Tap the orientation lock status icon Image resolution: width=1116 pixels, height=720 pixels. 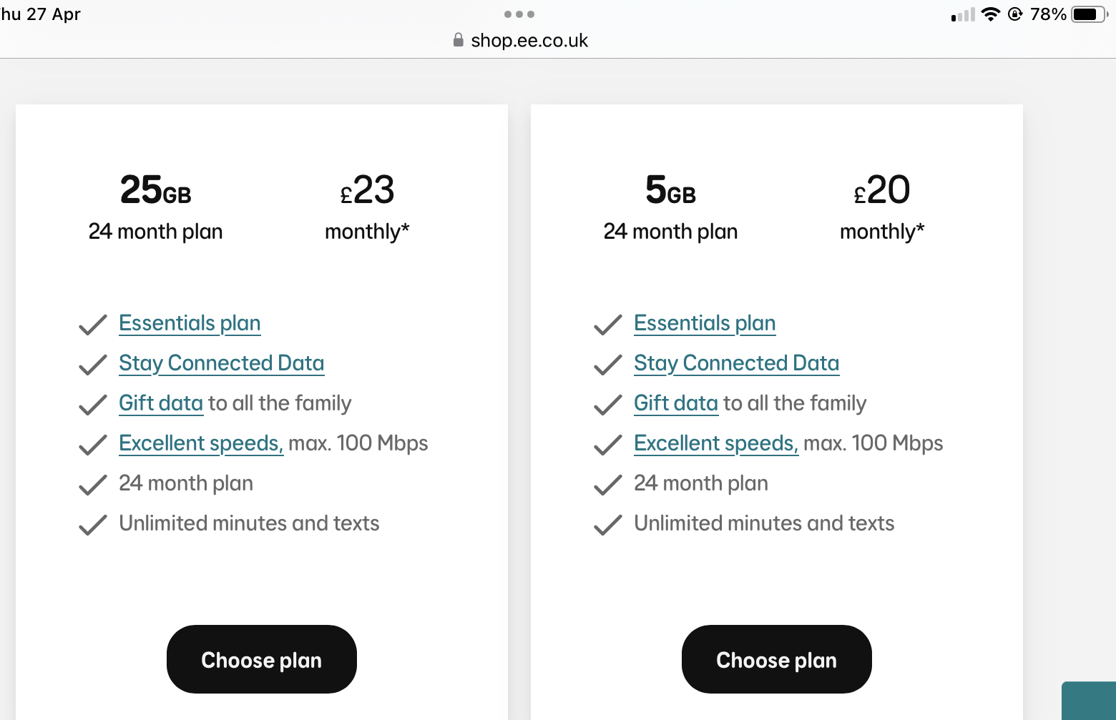coord(1015,14)
